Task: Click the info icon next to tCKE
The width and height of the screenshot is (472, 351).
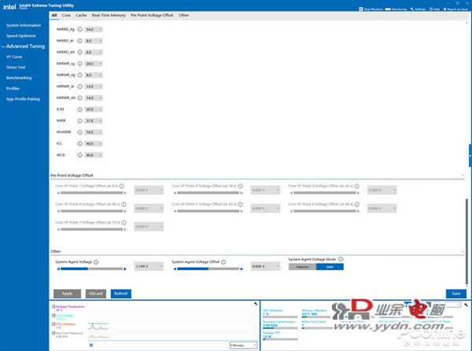Action: [x=79, y=109]
